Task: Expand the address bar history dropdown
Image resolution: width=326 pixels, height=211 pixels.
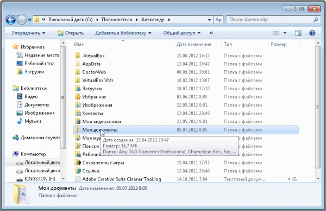Action: pyautogui.click(x=209, y=20)
